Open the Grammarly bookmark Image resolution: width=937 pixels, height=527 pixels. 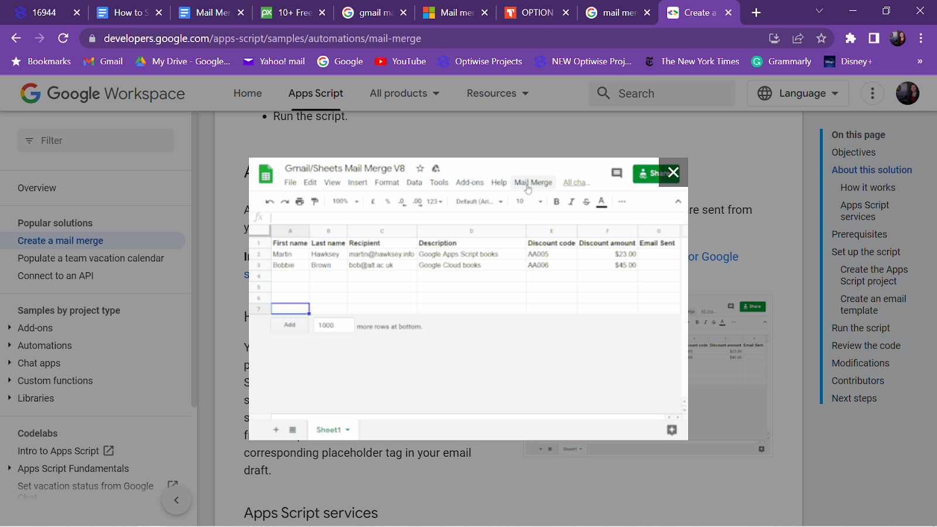(781, 61)
